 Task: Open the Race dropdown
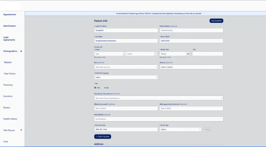tap(126, 67)
